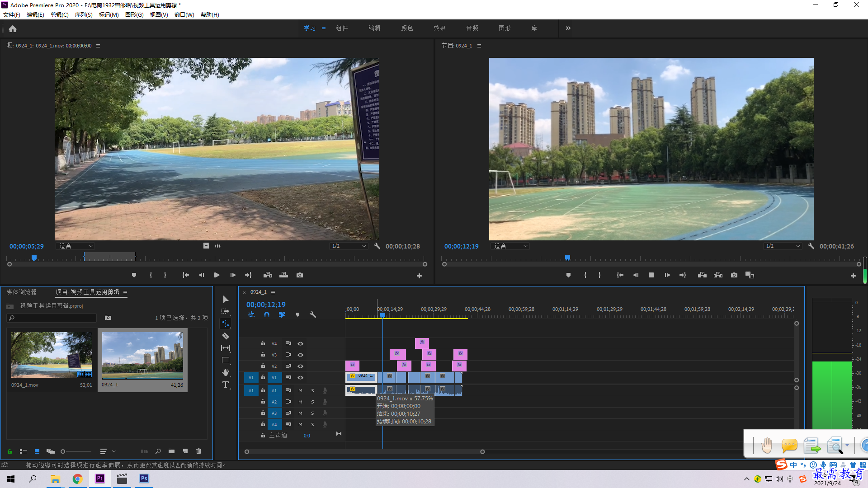
Task: Mute track A1
Action: pyautogui.click(x=300, y=390)
